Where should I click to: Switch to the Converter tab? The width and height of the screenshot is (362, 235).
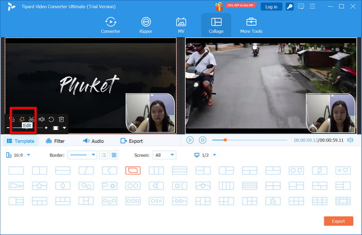110,25
